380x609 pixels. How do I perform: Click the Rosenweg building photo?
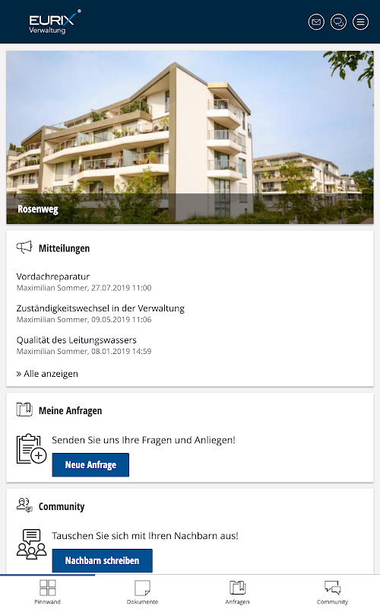pos(190,137)
